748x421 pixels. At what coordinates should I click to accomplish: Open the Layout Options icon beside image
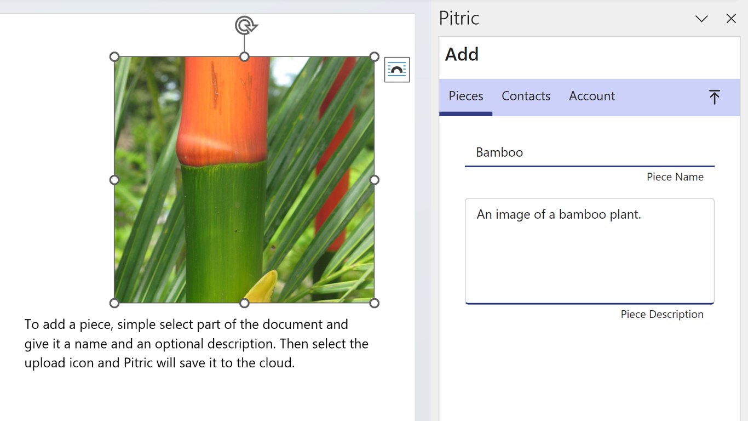pos(397,70)
